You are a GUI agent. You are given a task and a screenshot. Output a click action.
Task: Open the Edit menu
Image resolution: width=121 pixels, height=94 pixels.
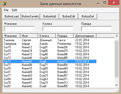click(x=14, y=10)
